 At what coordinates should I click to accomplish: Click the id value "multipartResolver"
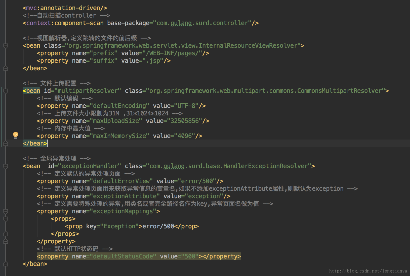pyautogui.click(x=88, y=91)
